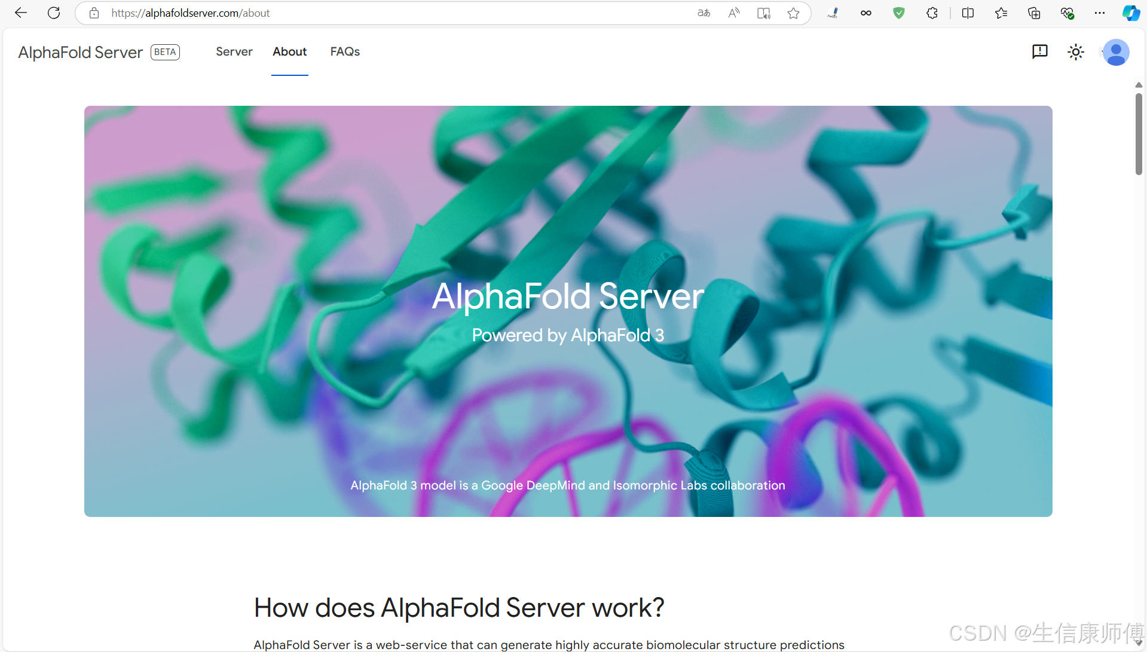Image resolution: width=1147 pixels, height=652 pixels.
Task: Go back using the browser back arrow
Action: (x=21, y=13)
